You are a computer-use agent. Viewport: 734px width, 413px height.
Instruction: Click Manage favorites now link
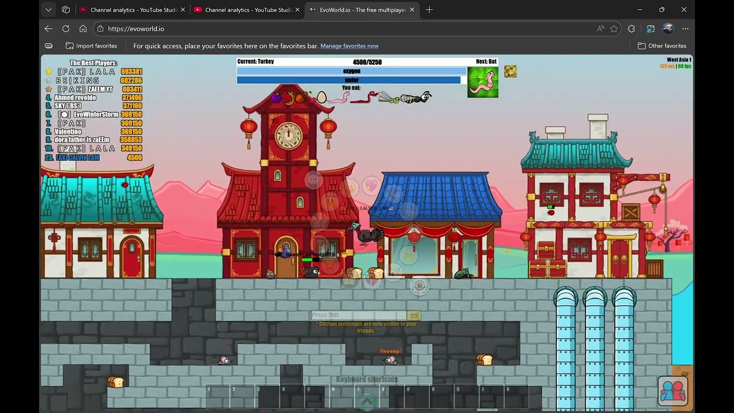[349, 46]
